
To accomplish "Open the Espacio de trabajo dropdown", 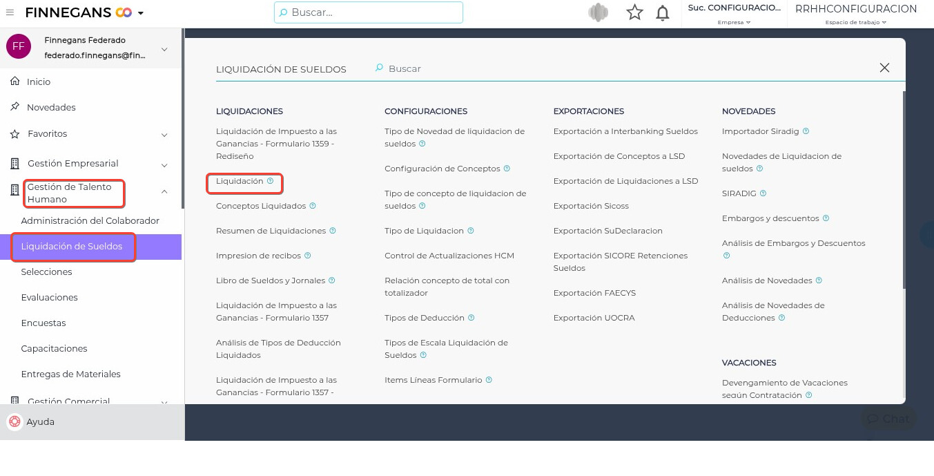I will 856,22.
